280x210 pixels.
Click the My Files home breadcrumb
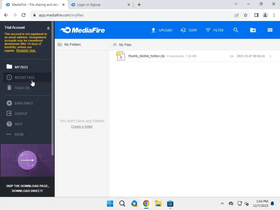click(x=122, y=45)
